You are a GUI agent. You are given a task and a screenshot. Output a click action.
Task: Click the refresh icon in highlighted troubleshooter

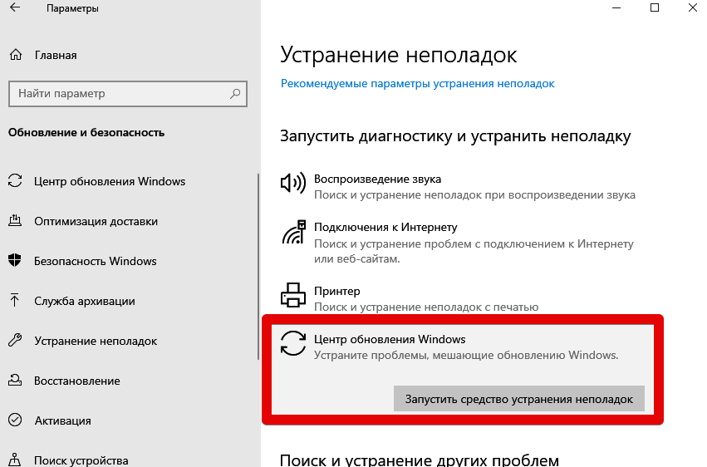pyautogui.click(x=293, y=343)
